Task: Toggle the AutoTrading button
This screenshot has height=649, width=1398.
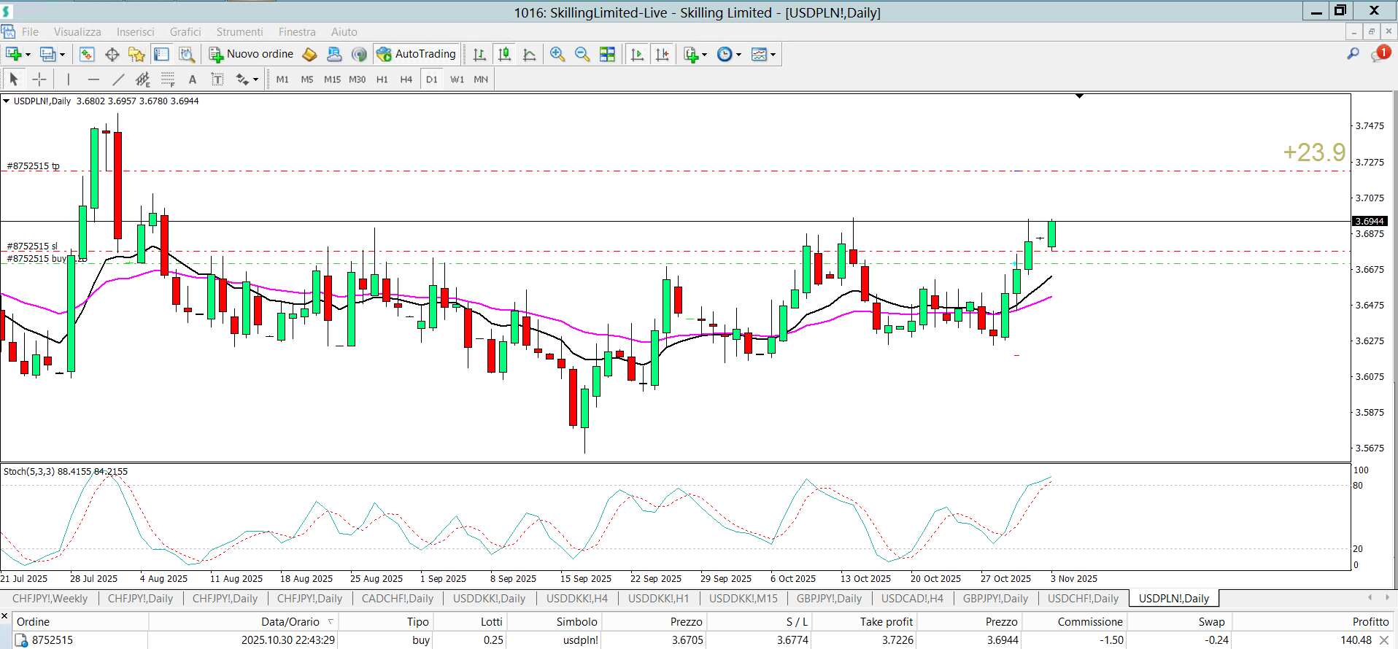Action: tap(417, 54)
